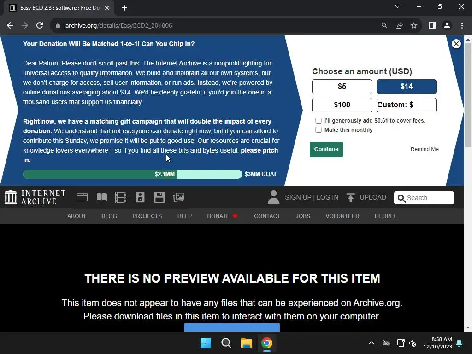Viewport: 472px width, 354px height.
Task: Open the ABOUT menu item
Action: coord(77,216)
